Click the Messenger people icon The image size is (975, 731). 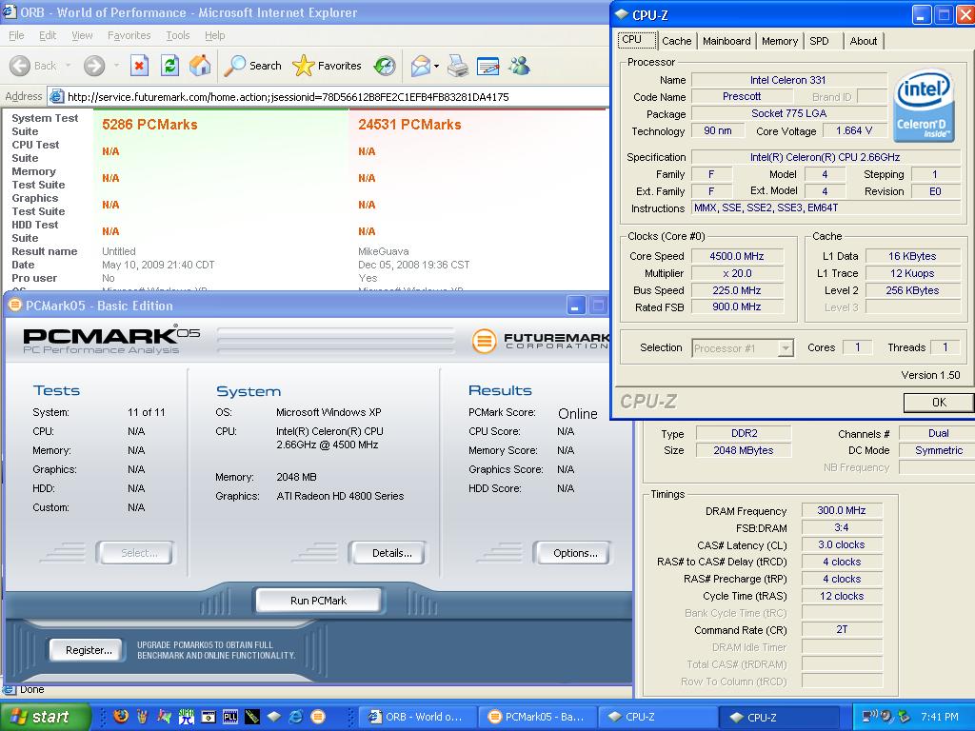point(519,66)
